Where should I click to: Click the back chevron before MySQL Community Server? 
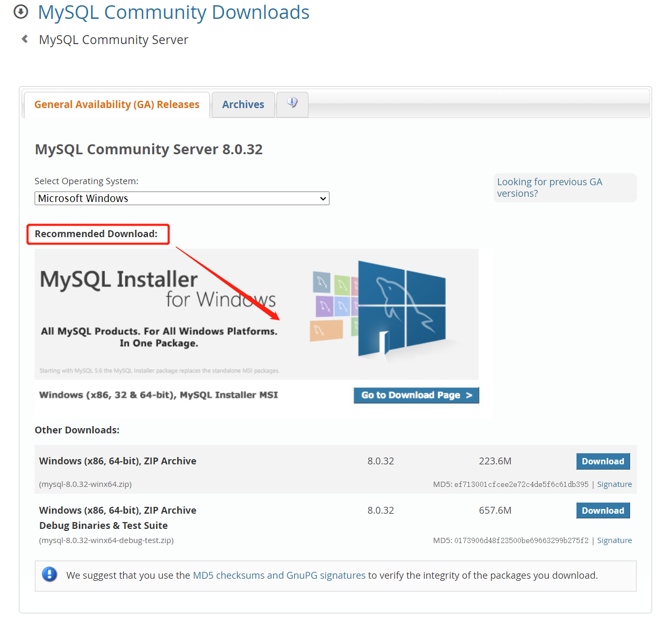(x=25, y=39)
